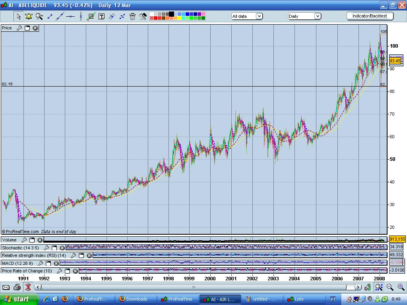Open Stochastic indicator wrench settings
Screen dimensions: 407x305
pos(46,248)
